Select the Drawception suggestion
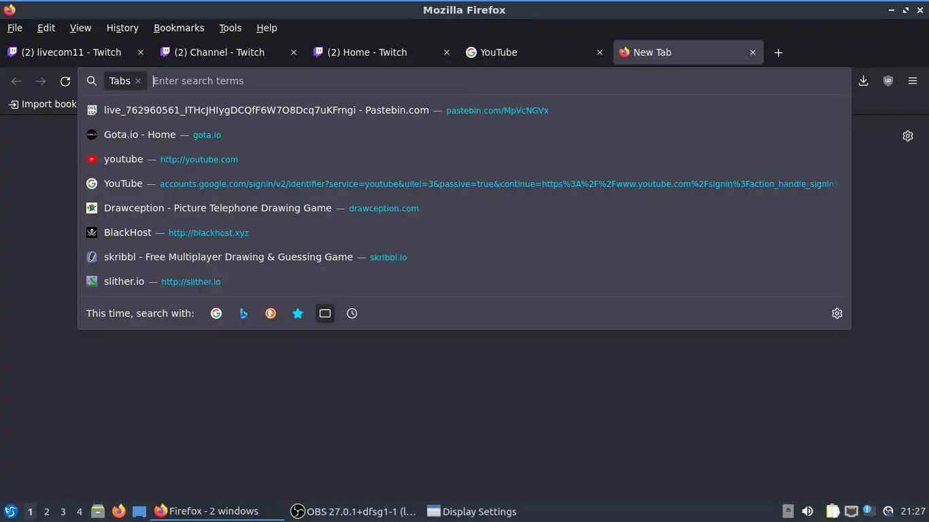 coord(464,208)
